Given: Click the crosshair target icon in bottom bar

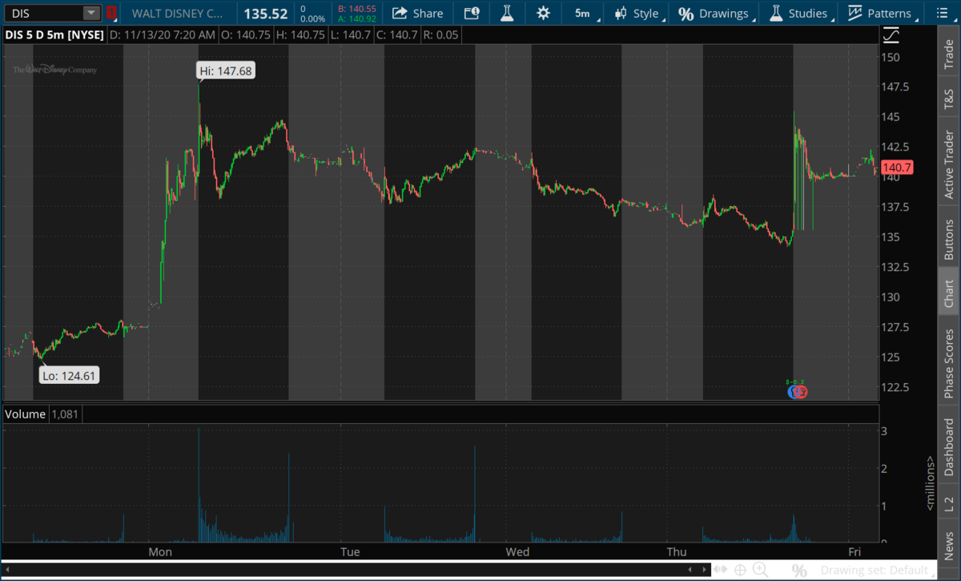Looking at the screenshot, I should click(x=741, y=571).
